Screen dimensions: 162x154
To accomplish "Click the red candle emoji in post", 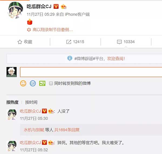I will pos(30,22).
